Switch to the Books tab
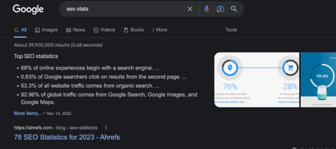This screenshot has width=336, height=149. (x=134, y=30)
